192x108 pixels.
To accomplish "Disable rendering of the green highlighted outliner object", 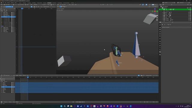I will (190, 9).
